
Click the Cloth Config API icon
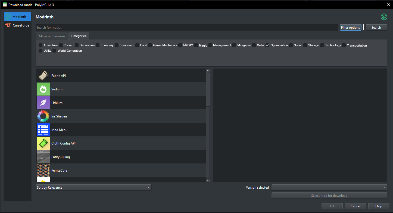point(43,143)
